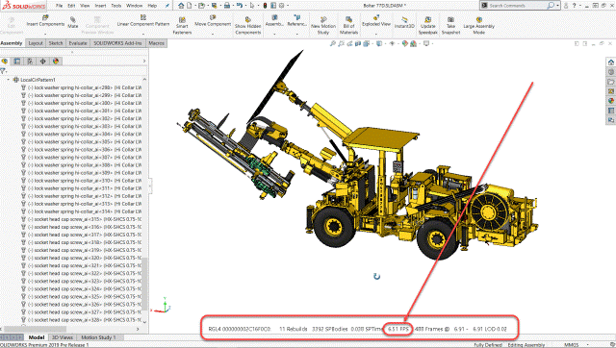Click the tree filter funnel icon

(x=3, y=71)
